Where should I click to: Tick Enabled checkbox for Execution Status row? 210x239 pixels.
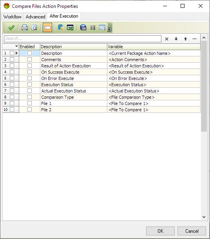click(x=29, y=85)
